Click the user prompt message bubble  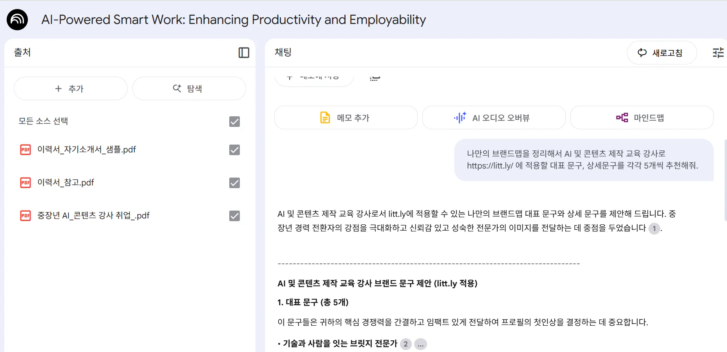(x=584, y=160)
